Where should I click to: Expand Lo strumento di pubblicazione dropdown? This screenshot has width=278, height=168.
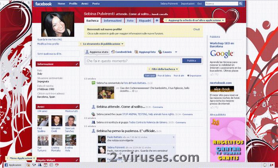coord(122,44)
